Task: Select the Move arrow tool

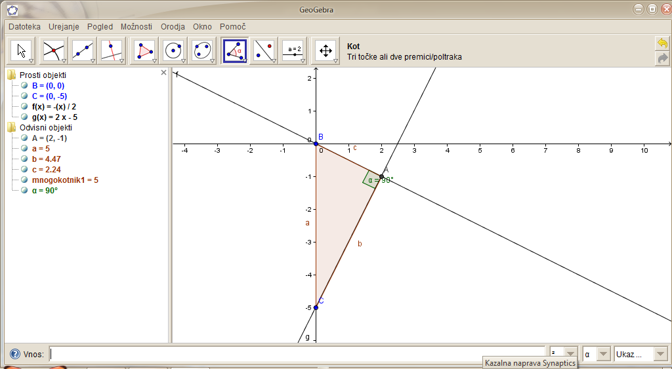Action: 22,50
